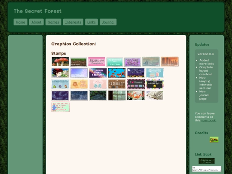Go to the Home page
232x174 pixels.
coord(21,22)
